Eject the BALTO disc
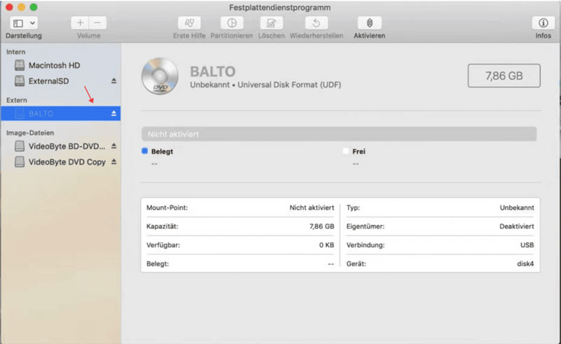Screen dimensions: 561x344 114,113
